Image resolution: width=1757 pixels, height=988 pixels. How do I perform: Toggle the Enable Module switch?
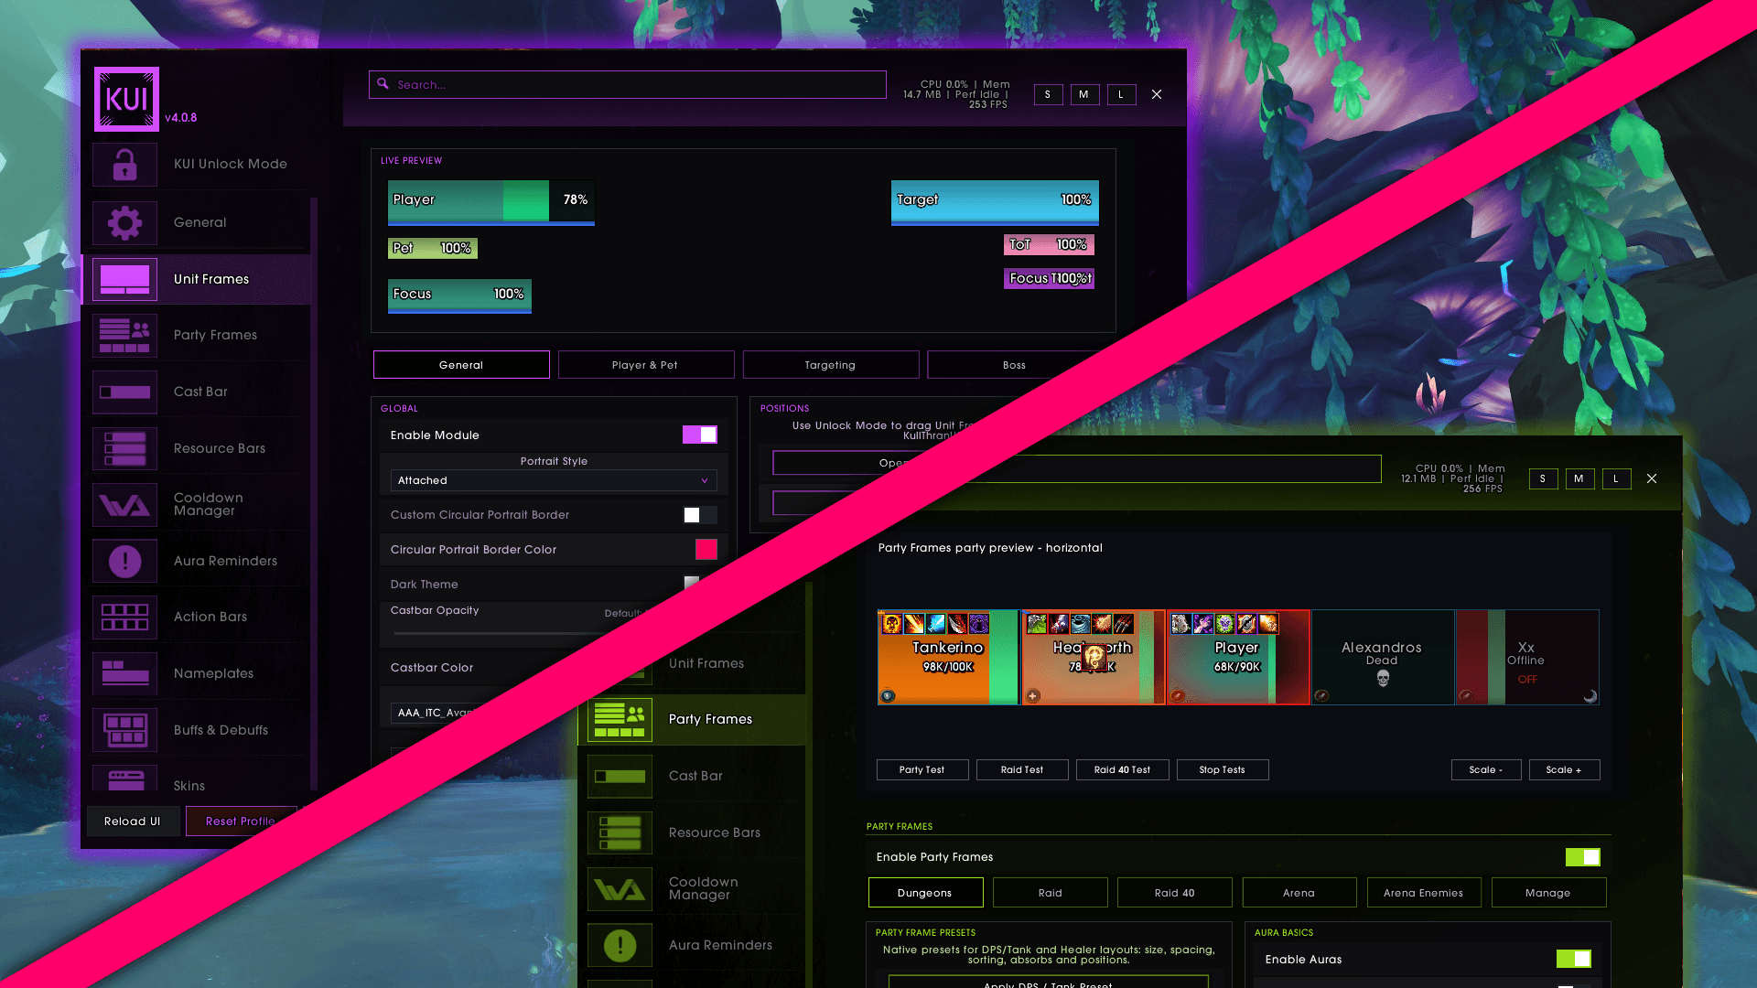point(700,435)
